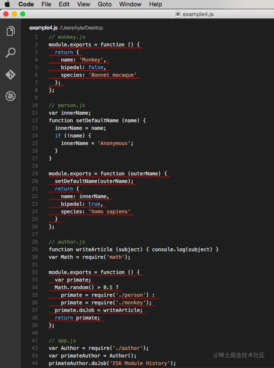The width and height of the screenshot is (274, 368).
Task: Click the 'if (!name) {' line
Action: pos(73,136)
